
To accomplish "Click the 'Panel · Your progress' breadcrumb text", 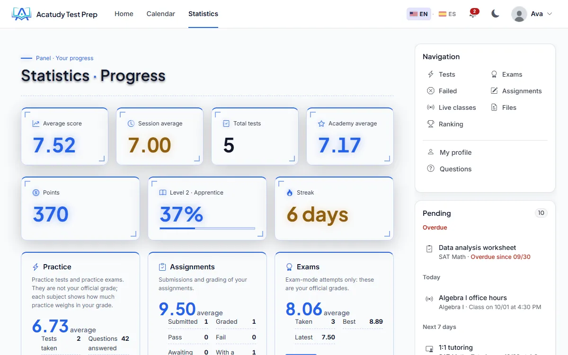I will click(65, 58).
